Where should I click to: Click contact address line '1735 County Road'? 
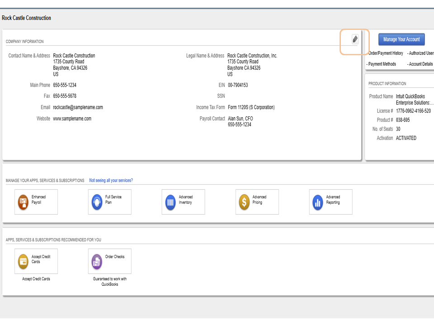tap(69, 62)
